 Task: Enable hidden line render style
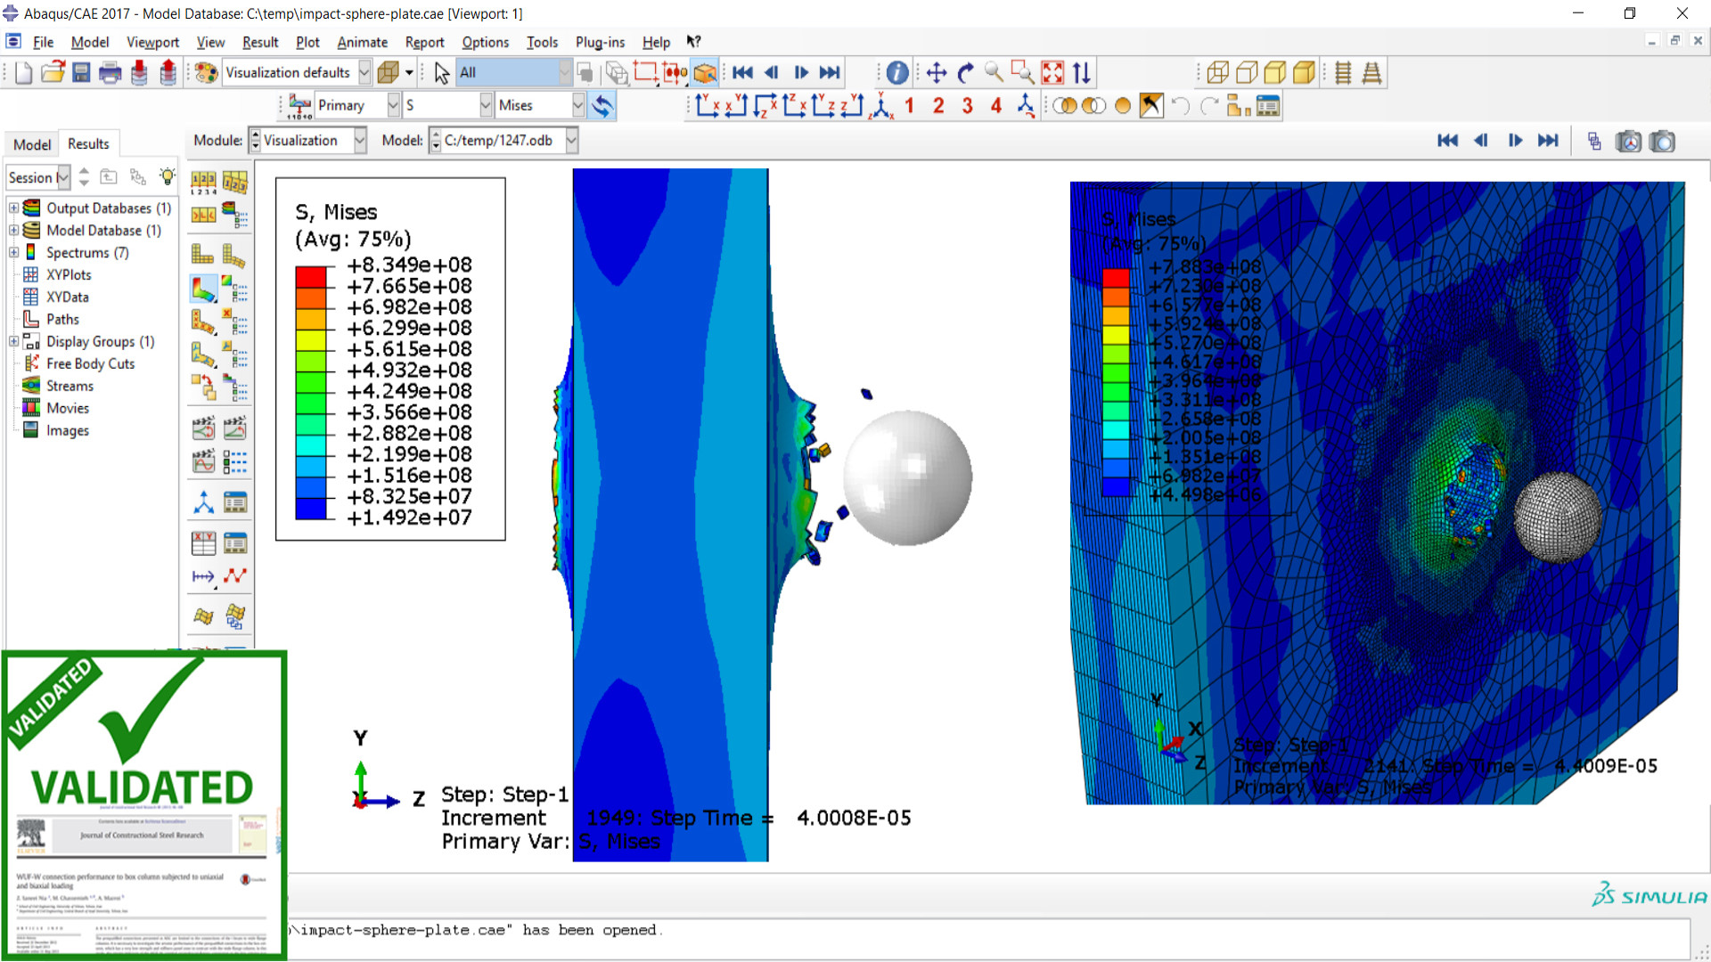1246,73
